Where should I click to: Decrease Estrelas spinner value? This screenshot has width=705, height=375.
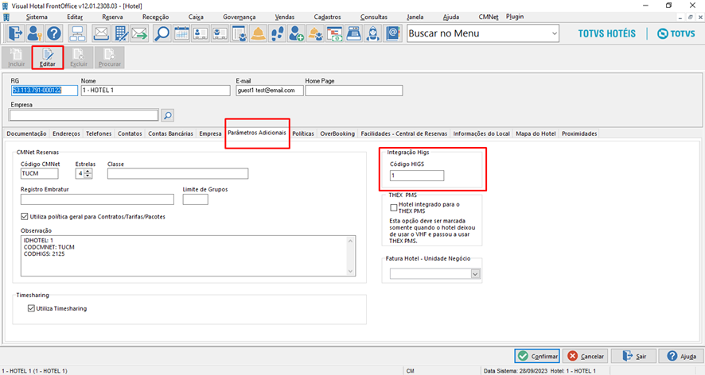(x=88, y=176)
